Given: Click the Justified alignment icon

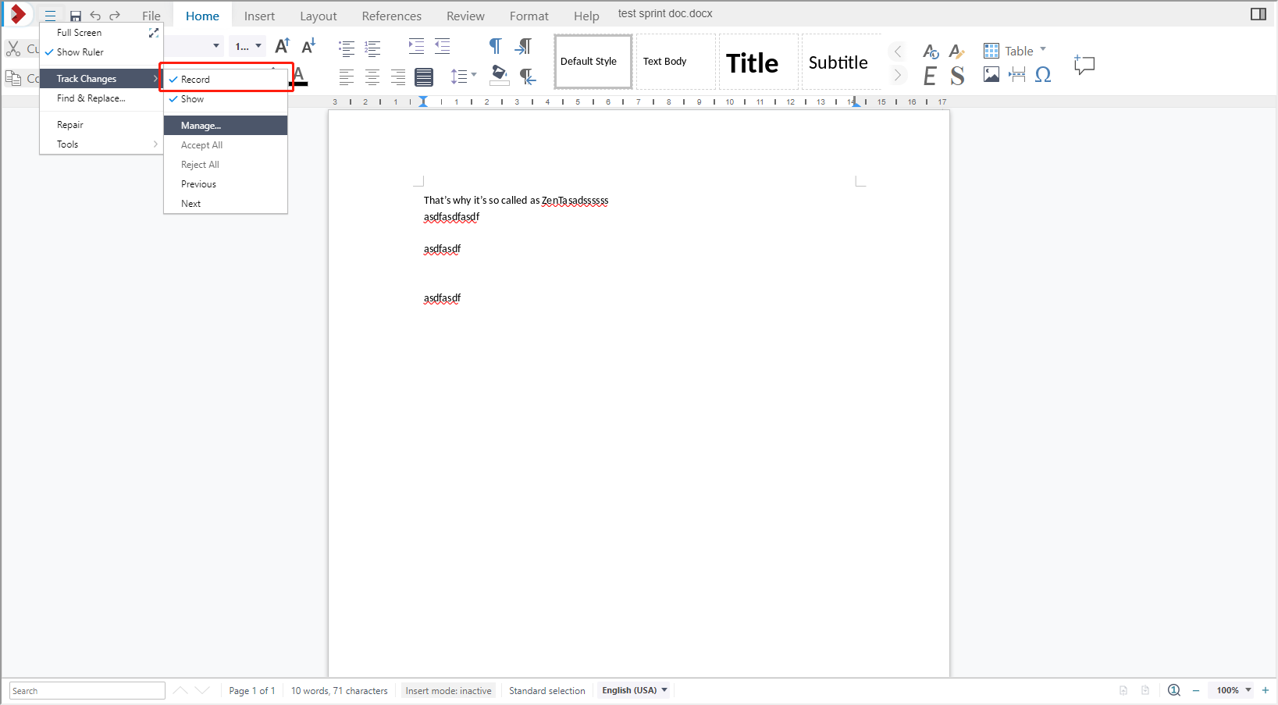Looking at the screenshot, I should 424,77.
